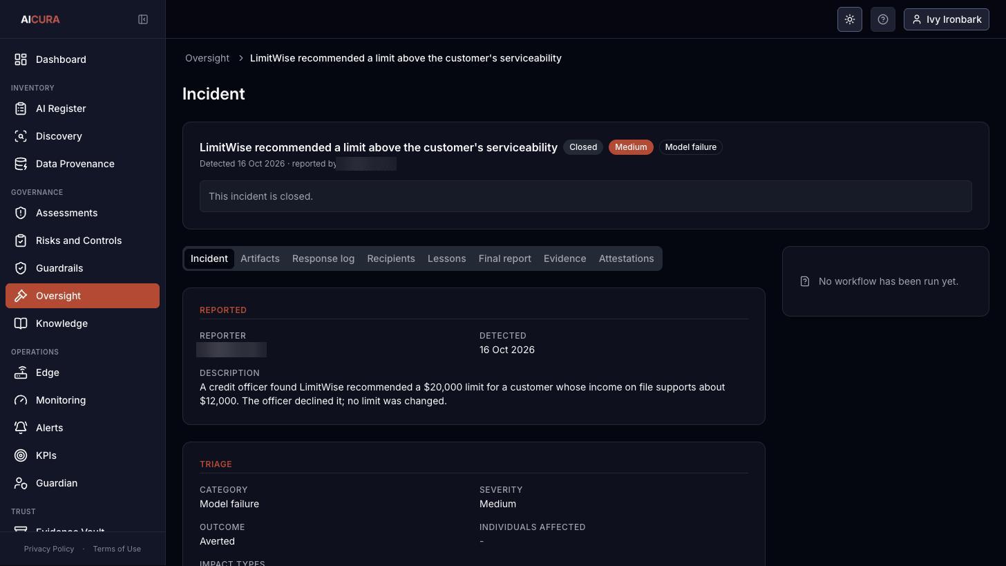Image resolution: width=1006 pixels, height=566 pixels.
Task: Show the Evidence tab
Action: [564, 258]
